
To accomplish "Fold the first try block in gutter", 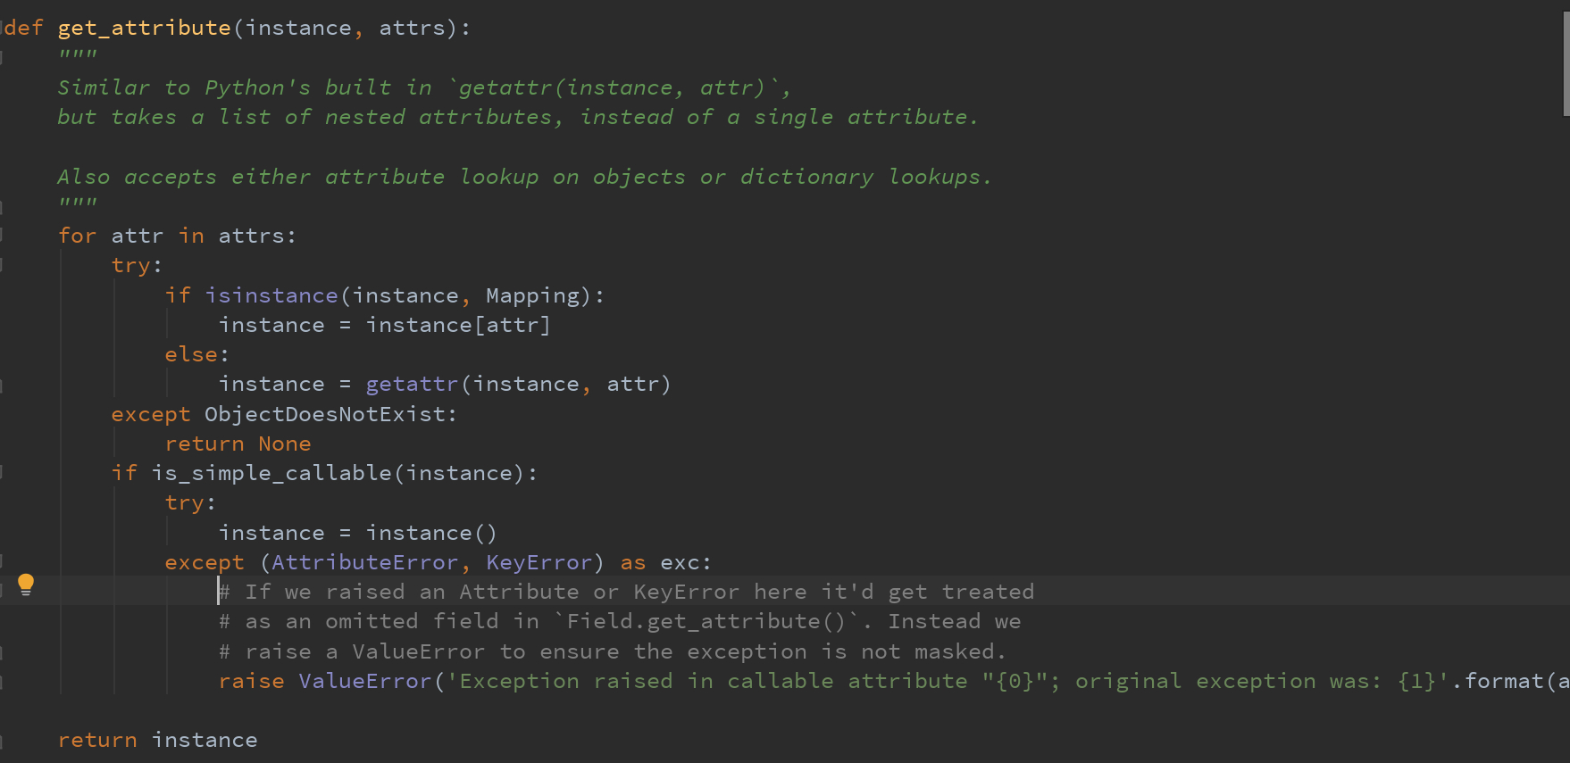I will (x=3, y=265).
